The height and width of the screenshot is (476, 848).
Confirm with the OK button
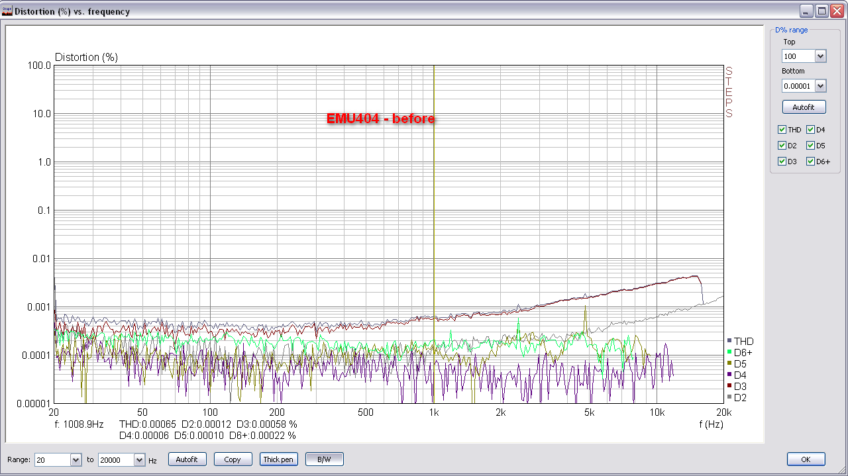[806, 459]
